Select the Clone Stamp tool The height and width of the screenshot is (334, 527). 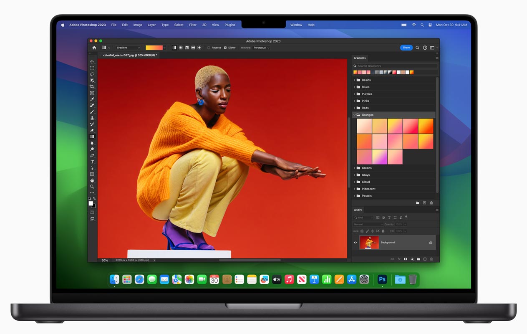(92, 118)
